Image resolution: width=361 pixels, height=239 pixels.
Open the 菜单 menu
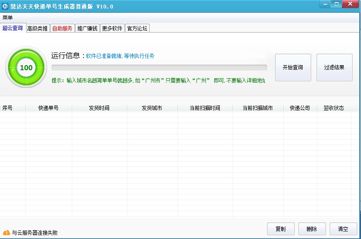pos(8,18)
